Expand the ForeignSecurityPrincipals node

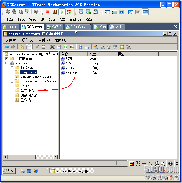point(12,81)
